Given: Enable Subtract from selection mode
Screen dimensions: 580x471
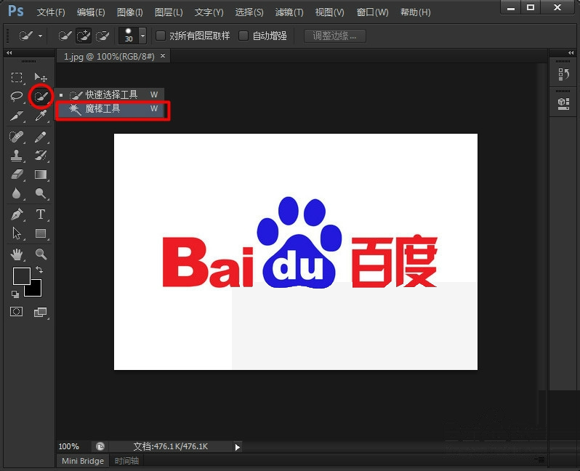Looking at the screenshot, I should 102,36.
